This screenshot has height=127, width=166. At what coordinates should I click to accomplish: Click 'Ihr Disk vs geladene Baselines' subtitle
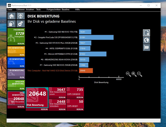click(52, 21)
